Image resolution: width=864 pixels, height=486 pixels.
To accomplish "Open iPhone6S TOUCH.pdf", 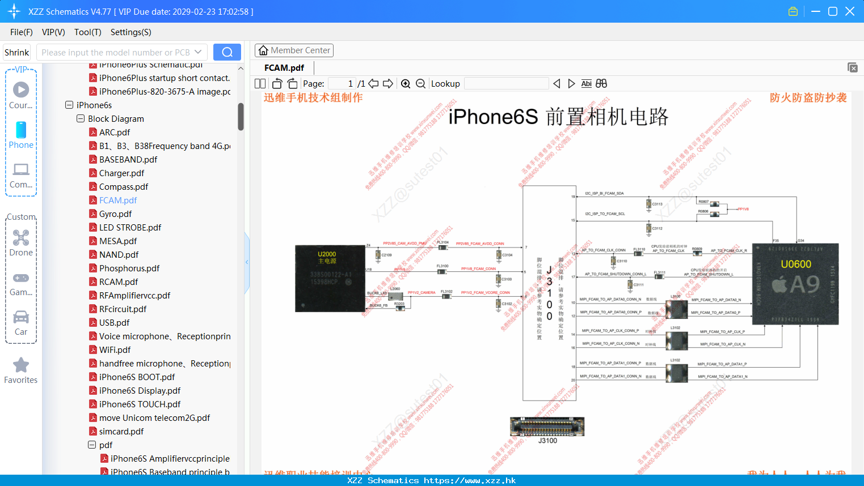I will pos(140,404).
